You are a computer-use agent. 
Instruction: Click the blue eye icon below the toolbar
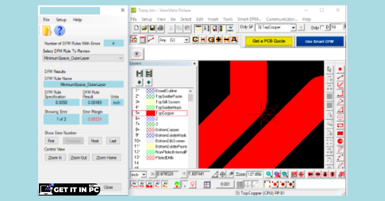(x=137, y=54)
